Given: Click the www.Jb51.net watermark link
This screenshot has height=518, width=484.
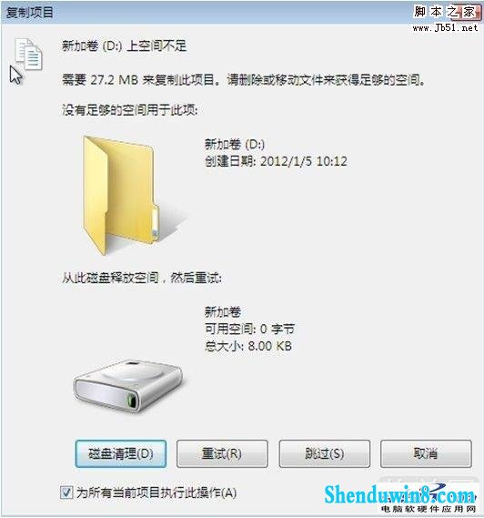Looking at the screenshot, I should 446,27.
